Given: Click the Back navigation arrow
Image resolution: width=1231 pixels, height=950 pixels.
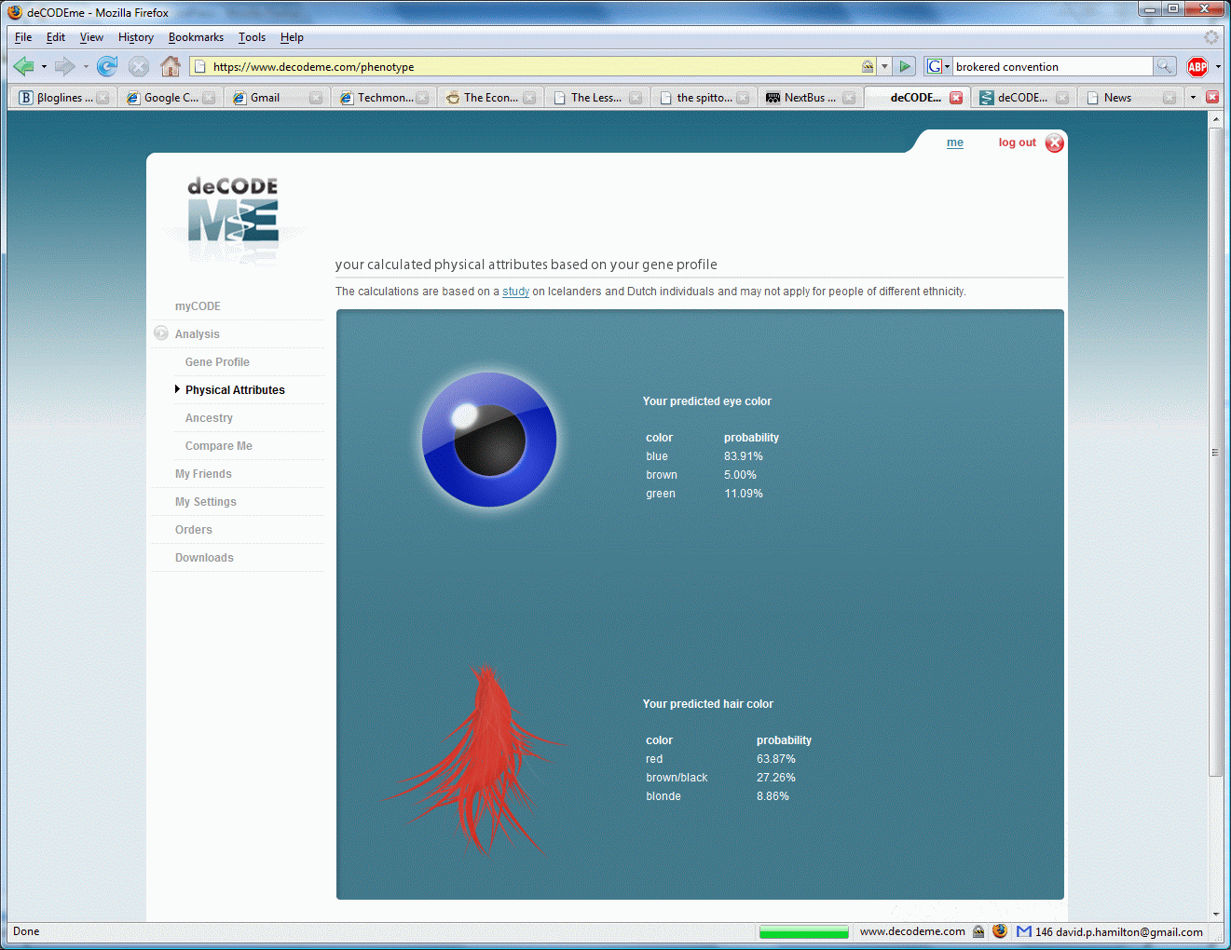Looking at the screenshot, I should pos(24,66).
